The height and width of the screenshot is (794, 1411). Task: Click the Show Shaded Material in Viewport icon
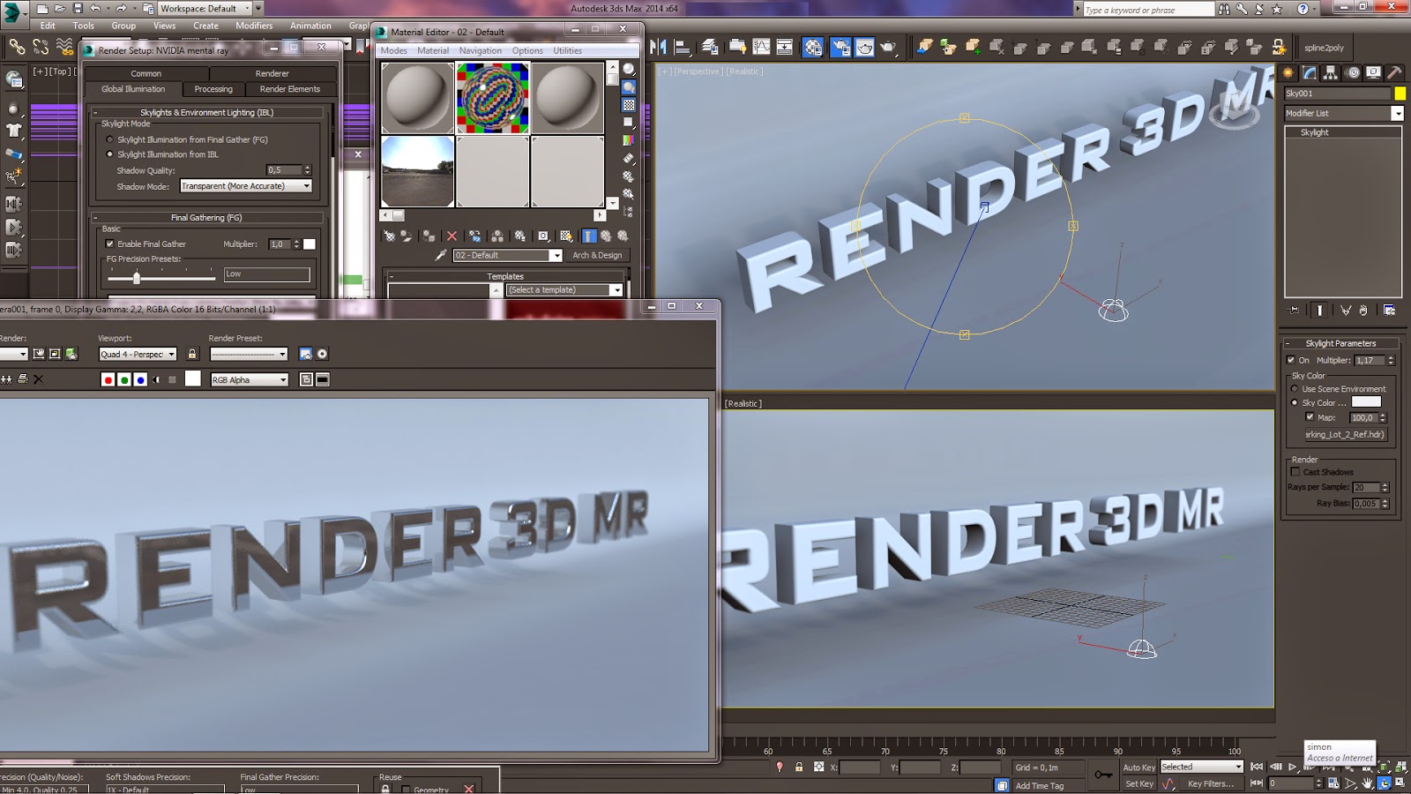[566, 236]
